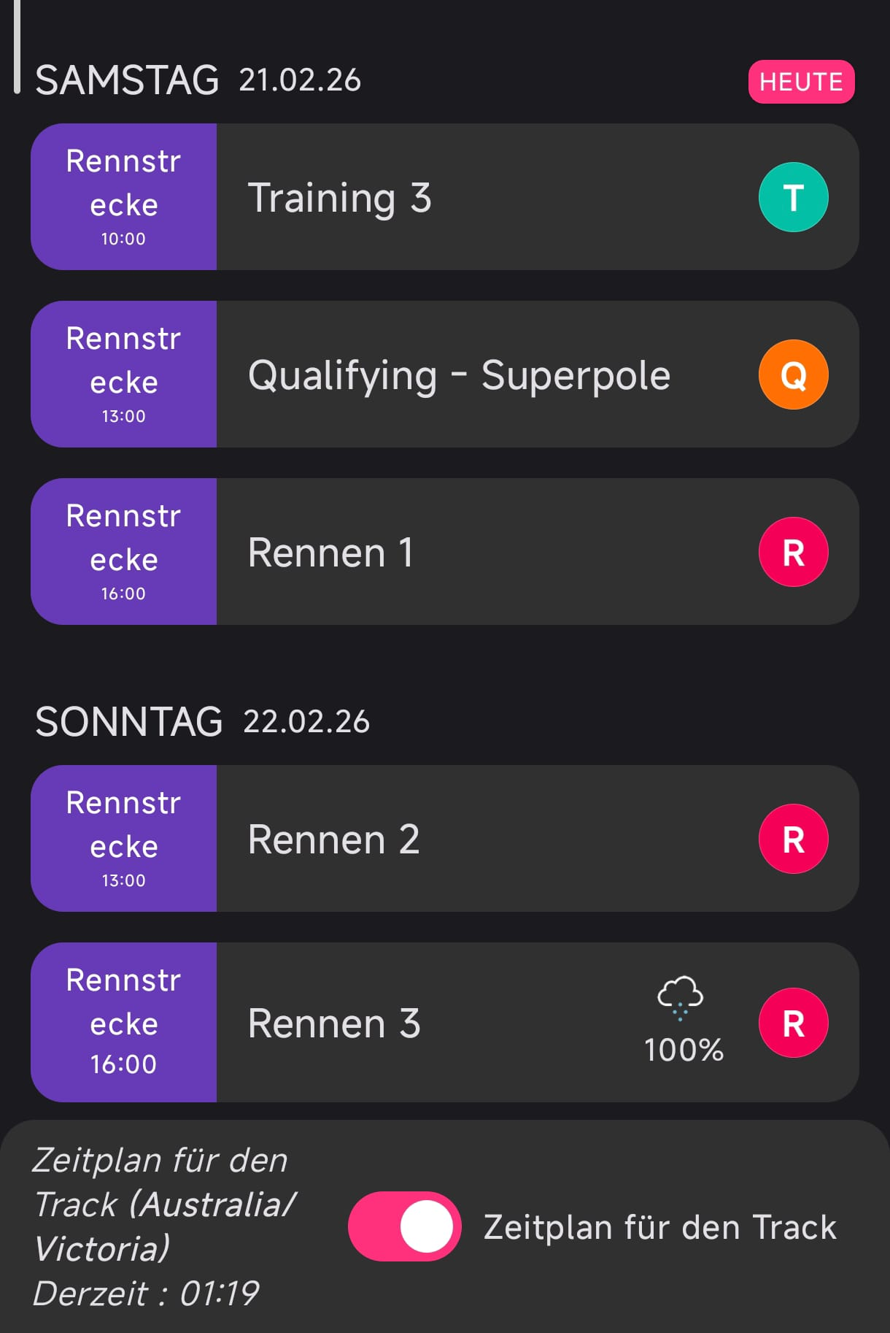Image resolution: width=890 pixels, height=1333 pixels.
Task: Open the Rennen 3 session title
Action: [x=334, y=1023]
